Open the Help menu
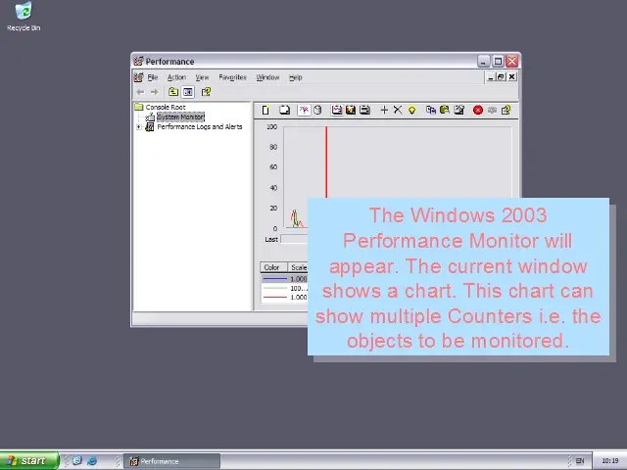 click(x=296, y=77)
